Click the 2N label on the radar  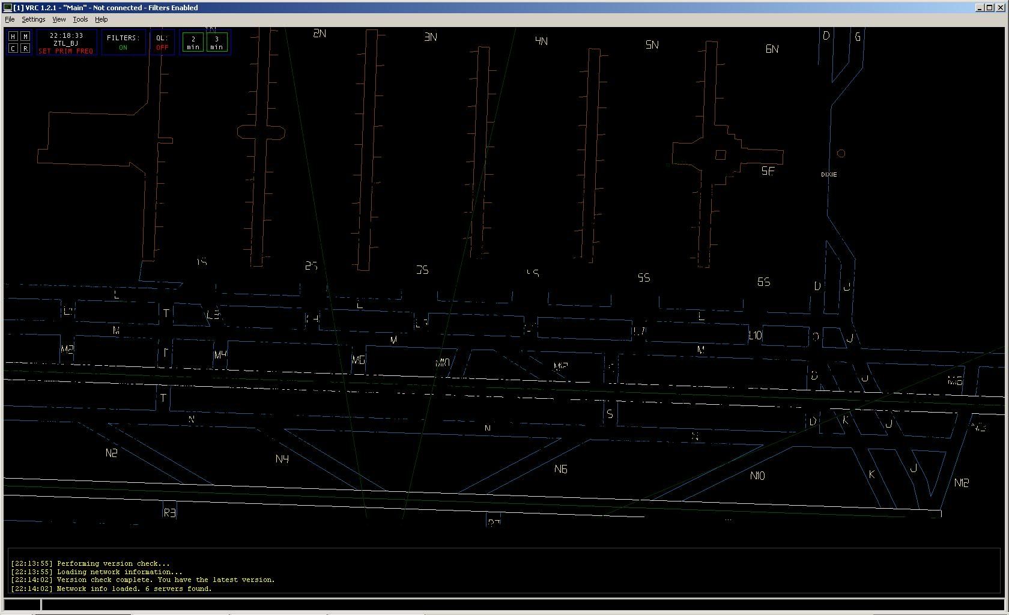click(x=320, y=33)
